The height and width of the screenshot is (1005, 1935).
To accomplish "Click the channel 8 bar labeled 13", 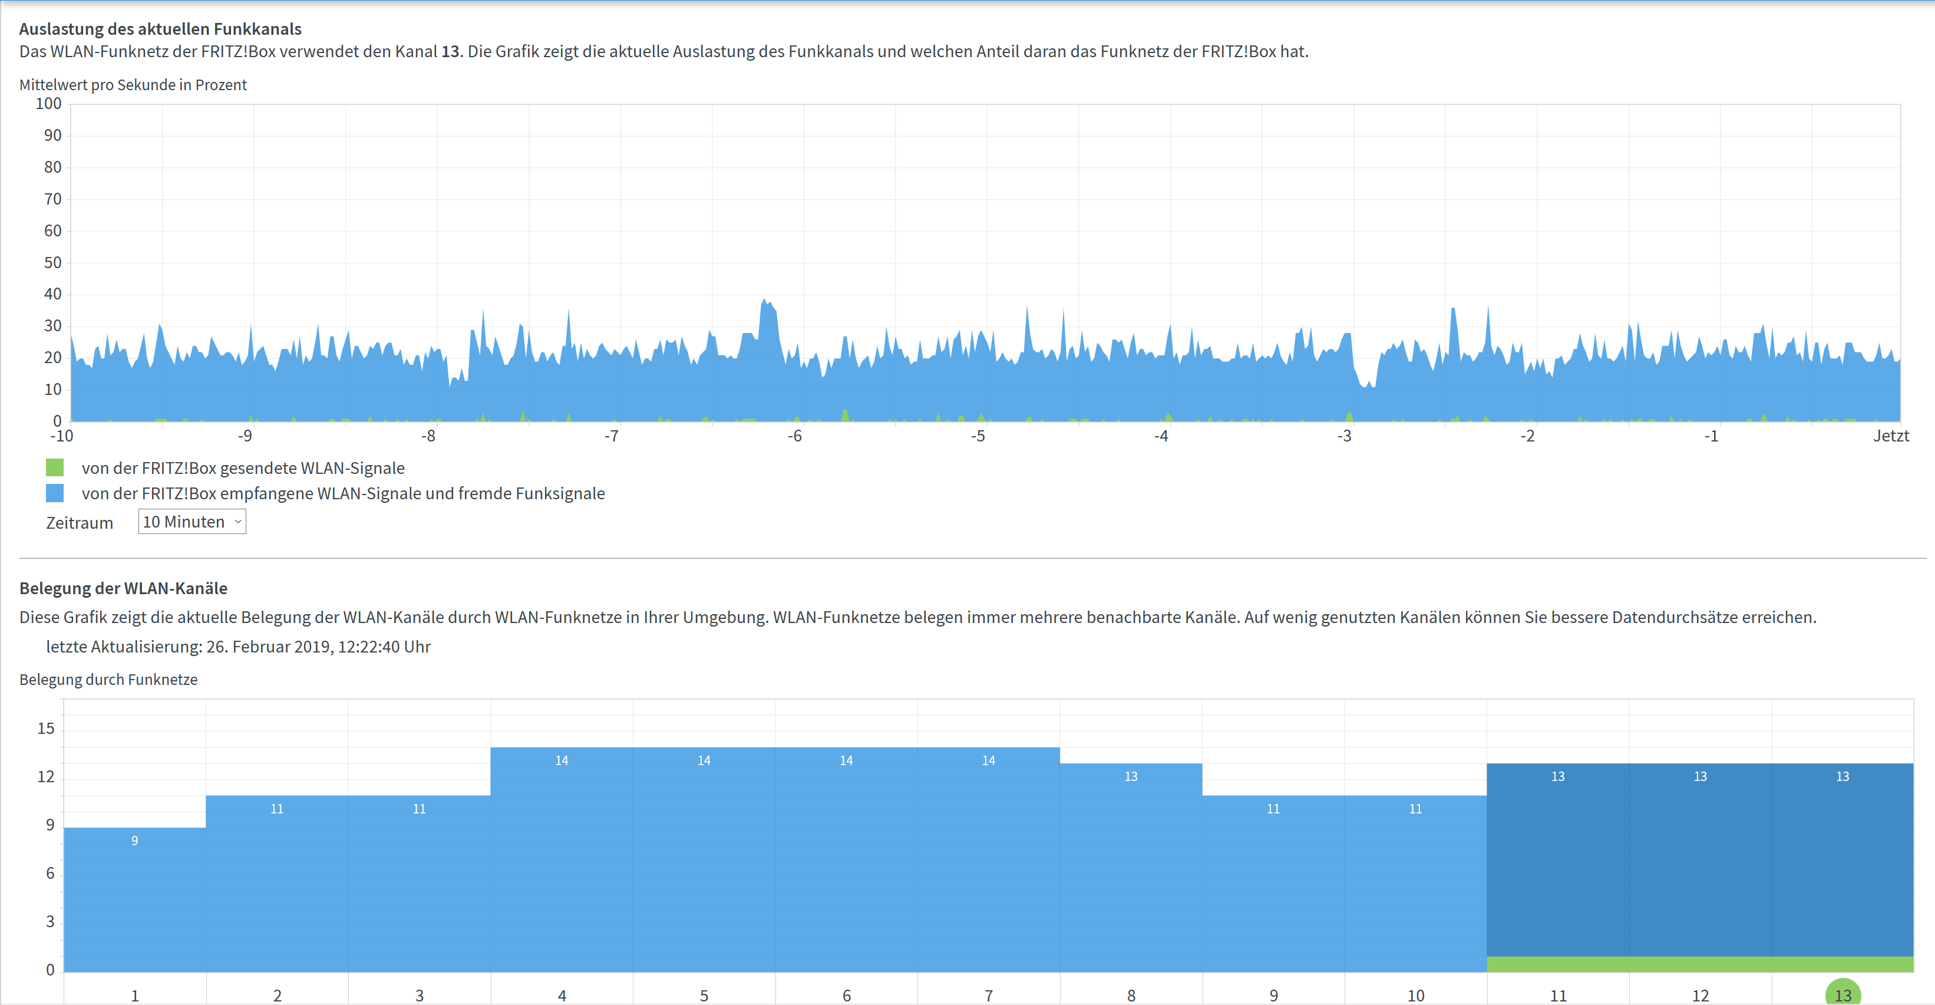I will [1131, 865].
